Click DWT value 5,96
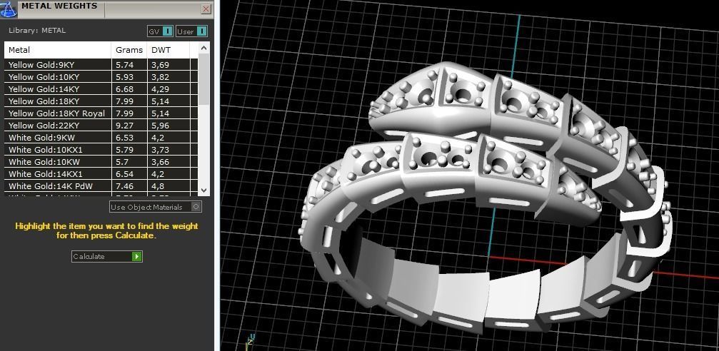 click(x=161, y=125)
